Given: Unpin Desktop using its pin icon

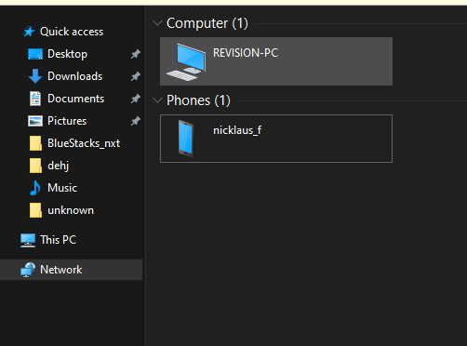Looking at the screenshot, I should 136,54.
